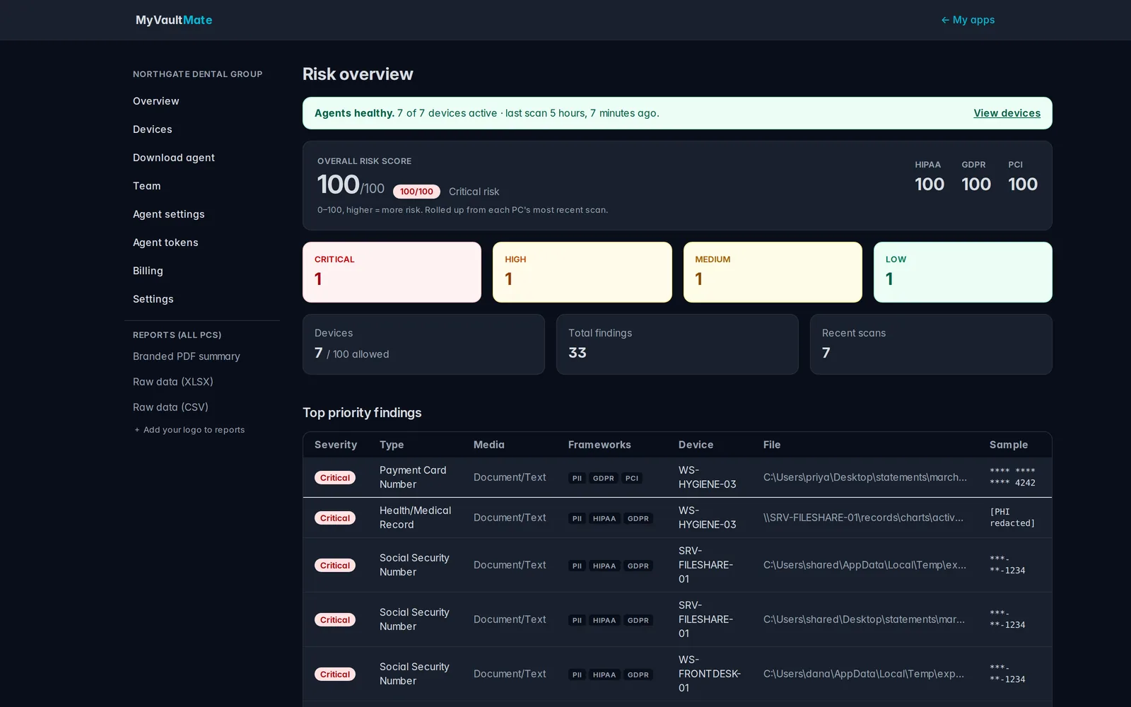The height and width of the screenshot is (707, 1131).
Task: Click Critical badge on WS-FRONTDESK-01 row
Action: [335, 674]
